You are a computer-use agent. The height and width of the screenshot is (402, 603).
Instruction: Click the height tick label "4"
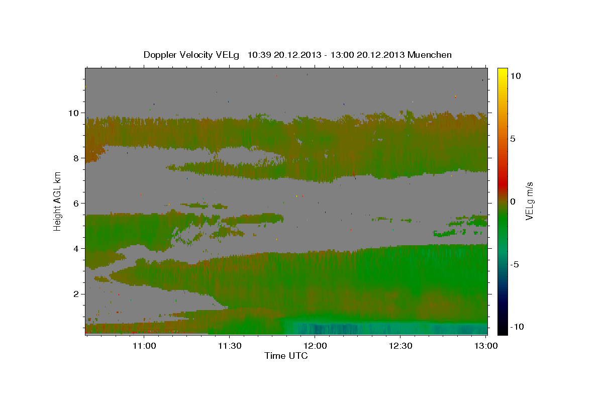point(77,249)
